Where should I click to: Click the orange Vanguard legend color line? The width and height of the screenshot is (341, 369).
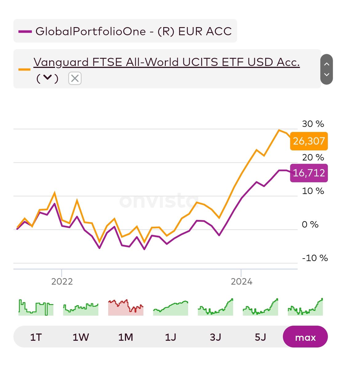[24, 69]
